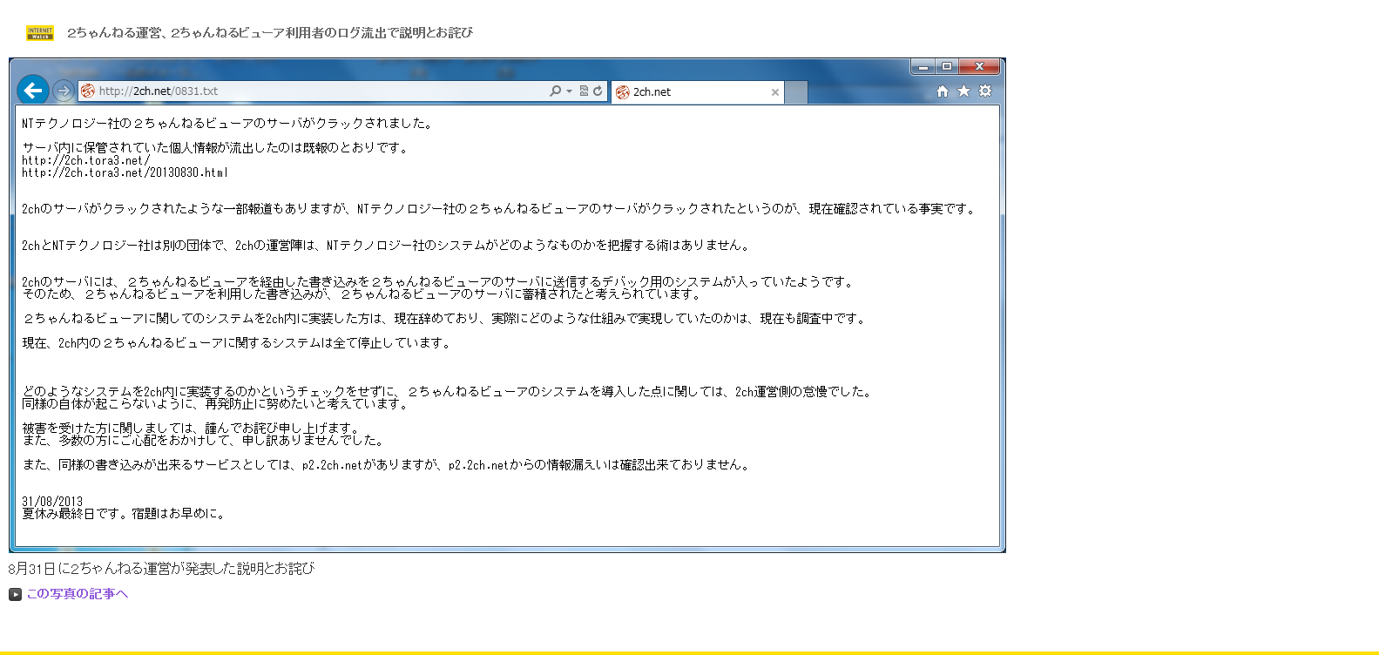Open the この写真の記事へ link
Viewport: 1379px width, 655px height.
click(78, 593)
